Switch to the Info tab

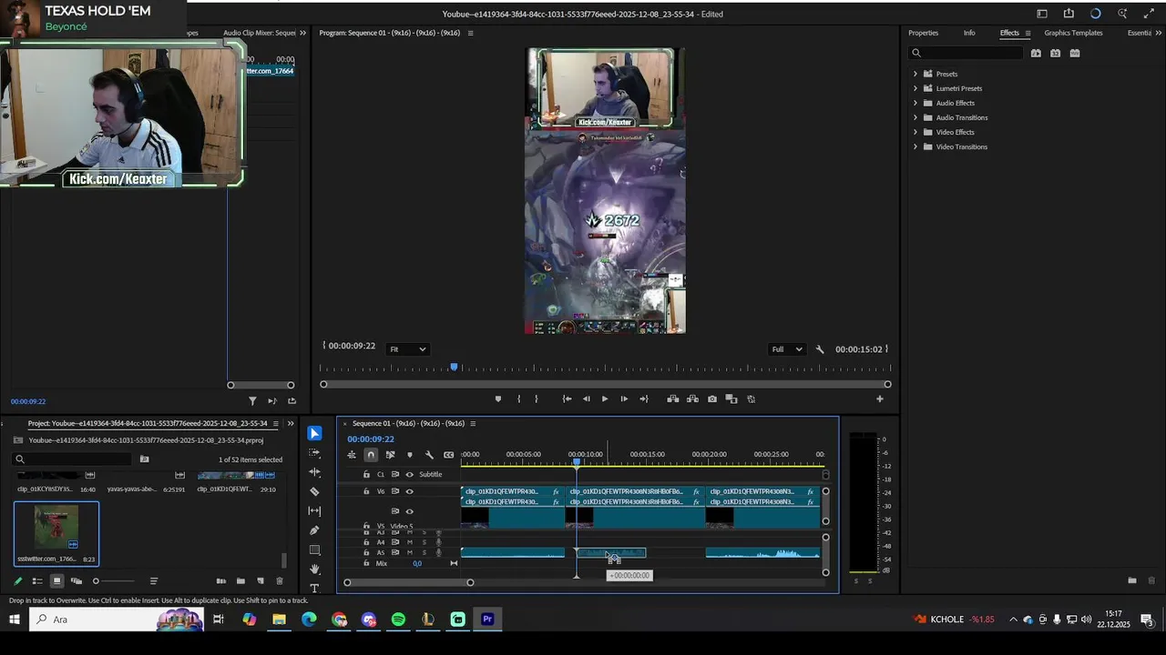pos(969,33)
